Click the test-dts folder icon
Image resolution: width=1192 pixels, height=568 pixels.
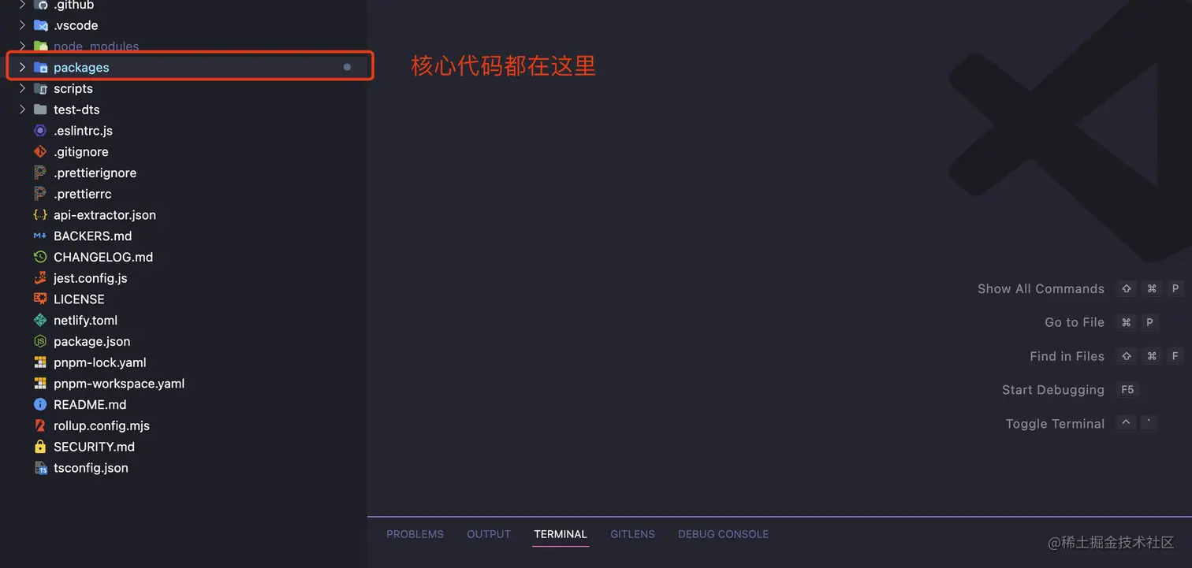click(40, 110)
